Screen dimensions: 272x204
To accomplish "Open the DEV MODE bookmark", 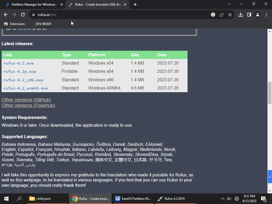I will coord(44,24).
